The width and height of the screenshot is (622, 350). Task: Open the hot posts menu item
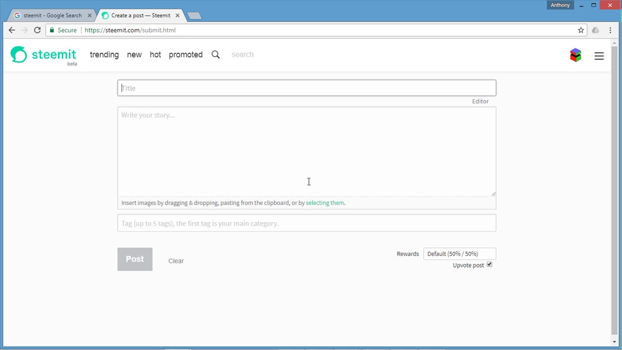click(x=155, y=54)
